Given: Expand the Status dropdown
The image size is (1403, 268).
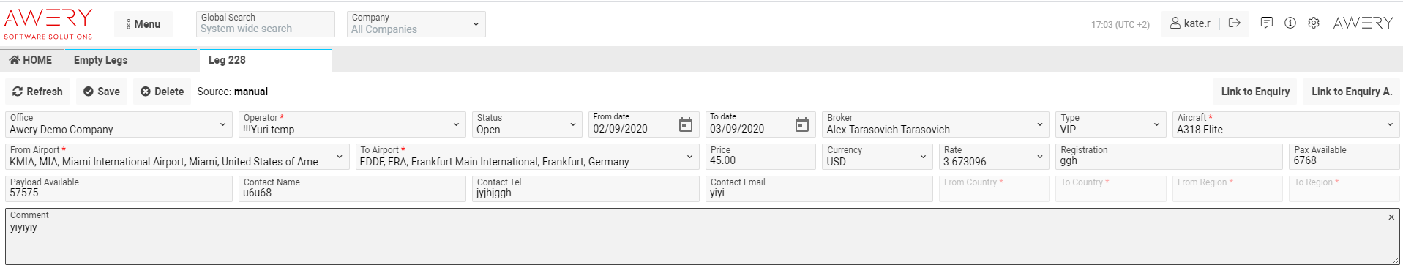Looking at the screenshot, I should pos(527,124).
